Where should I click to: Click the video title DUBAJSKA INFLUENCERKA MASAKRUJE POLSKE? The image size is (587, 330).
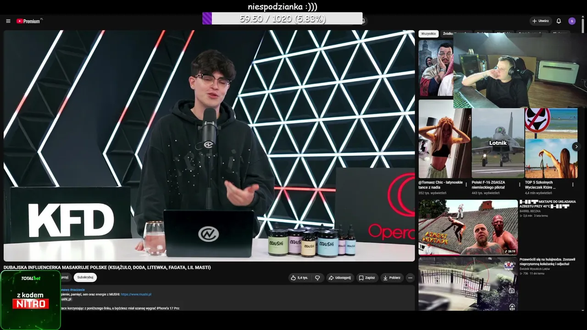pos(107,267)
